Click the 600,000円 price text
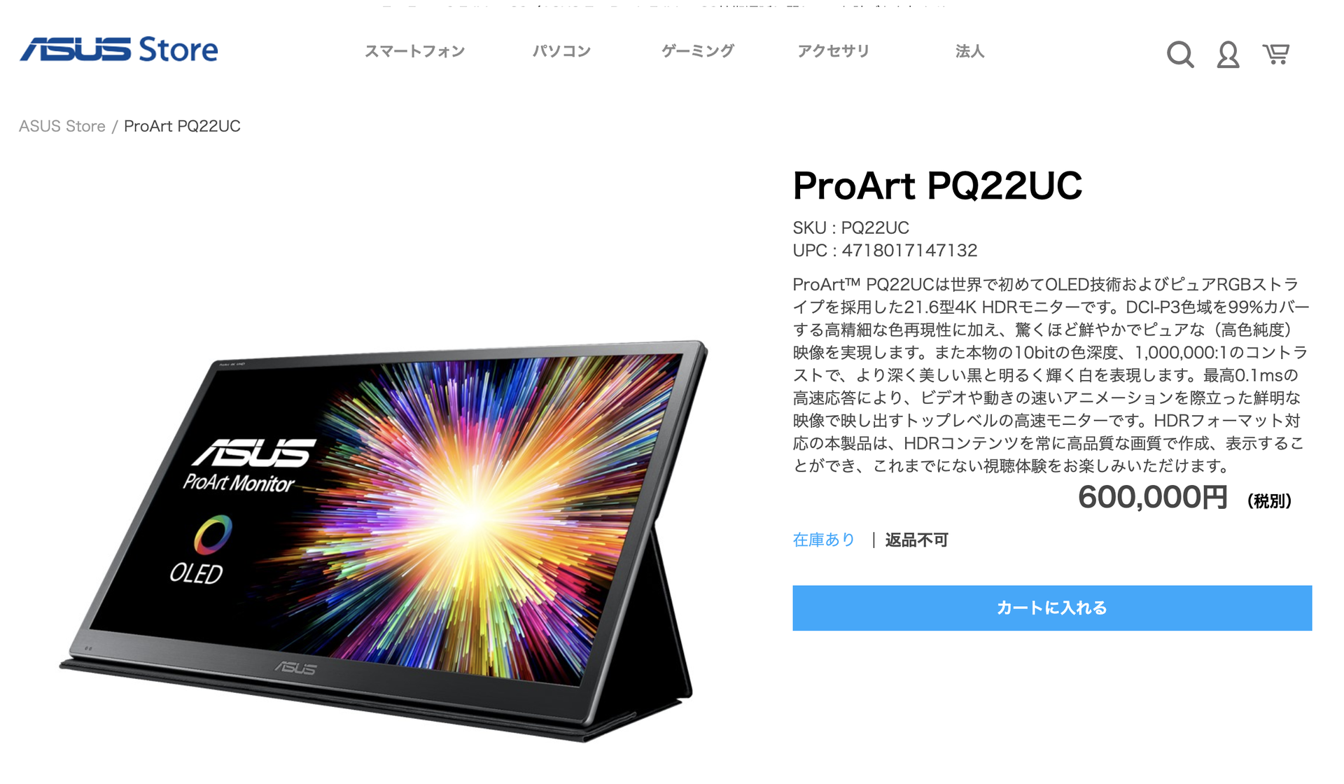The height and width of the screenshot is (784, 1344). pos(1152,497)
